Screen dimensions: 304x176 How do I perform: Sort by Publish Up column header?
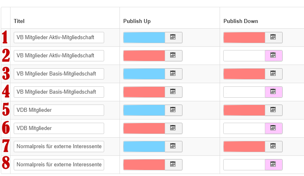137,21
